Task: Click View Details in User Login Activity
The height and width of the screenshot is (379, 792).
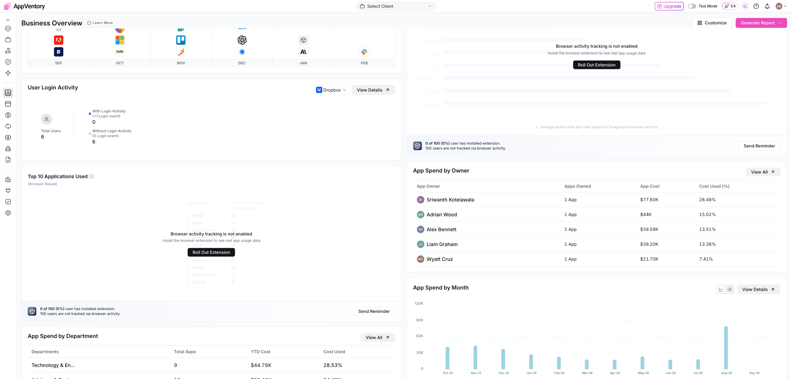Action: pyautogui.click(x=373, y=90)
